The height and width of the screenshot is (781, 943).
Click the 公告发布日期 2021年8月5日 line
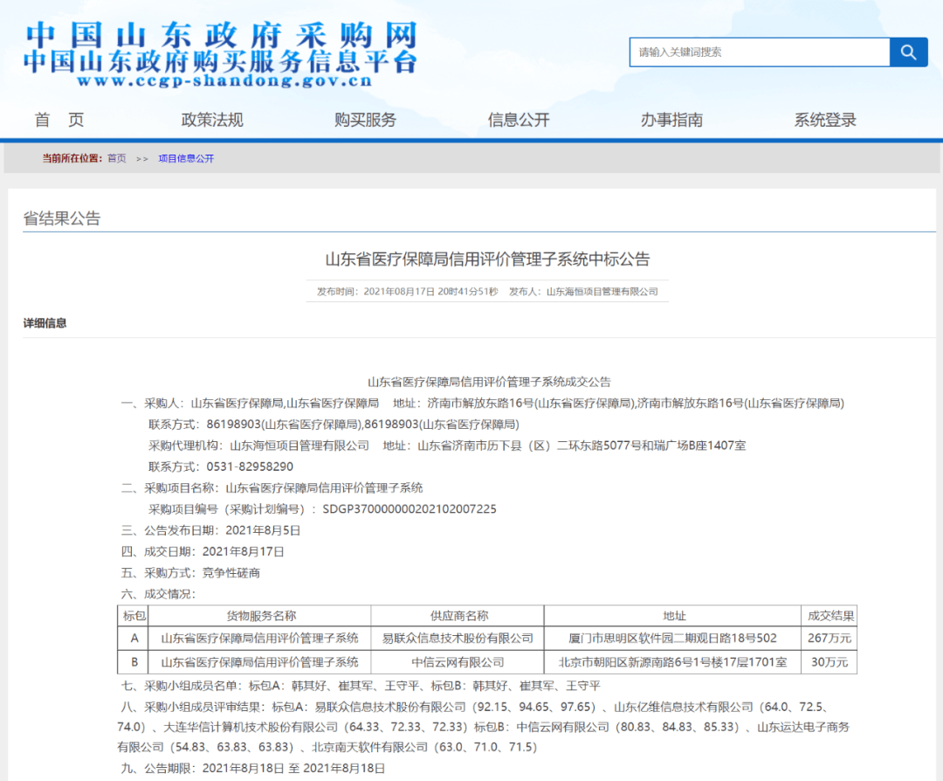pyautogui.click(x=210, y=530)
